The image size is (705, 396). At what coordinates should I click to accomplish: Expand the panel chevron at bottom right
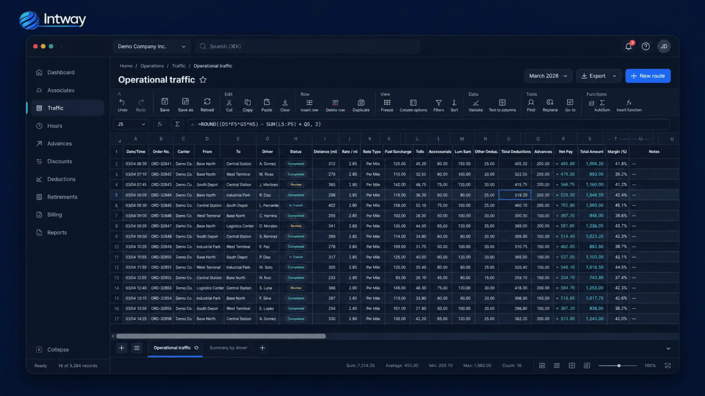[668, 348]
